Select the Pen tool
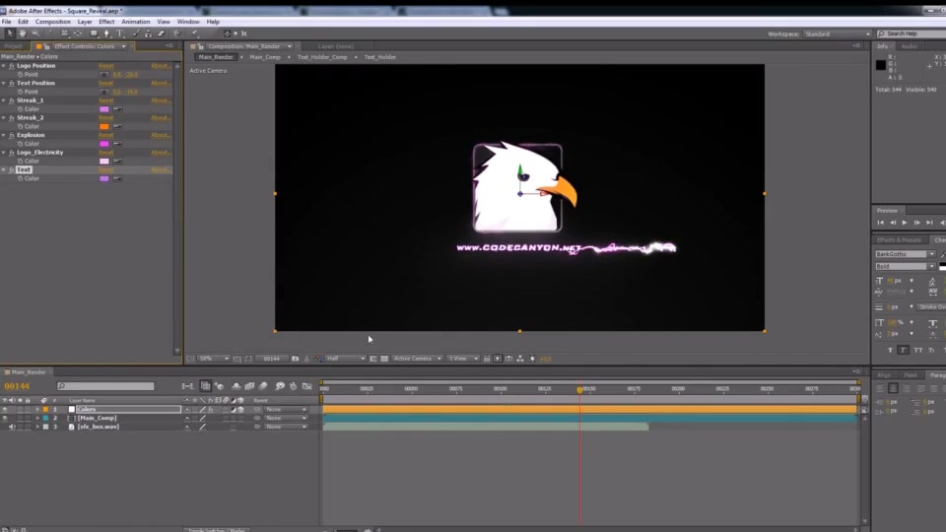The width and height of the screenshot is (946, 532). (x=106, y=33)
